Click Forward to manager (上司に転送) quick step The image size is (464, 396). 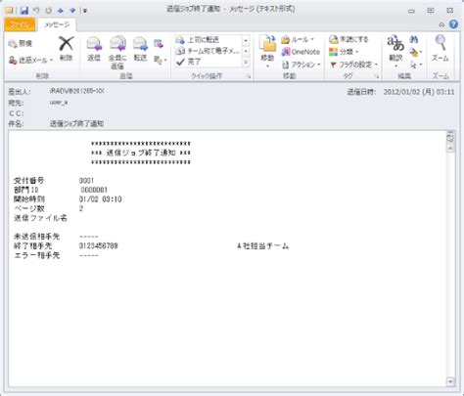point(198,40)
